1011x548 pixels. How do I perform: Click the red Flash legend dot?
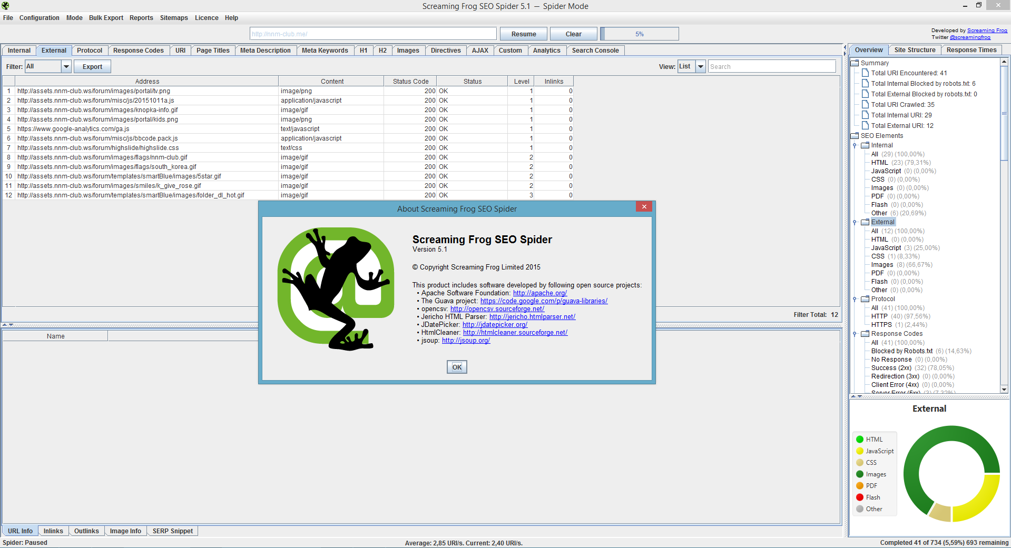click(x=860, y=497)
